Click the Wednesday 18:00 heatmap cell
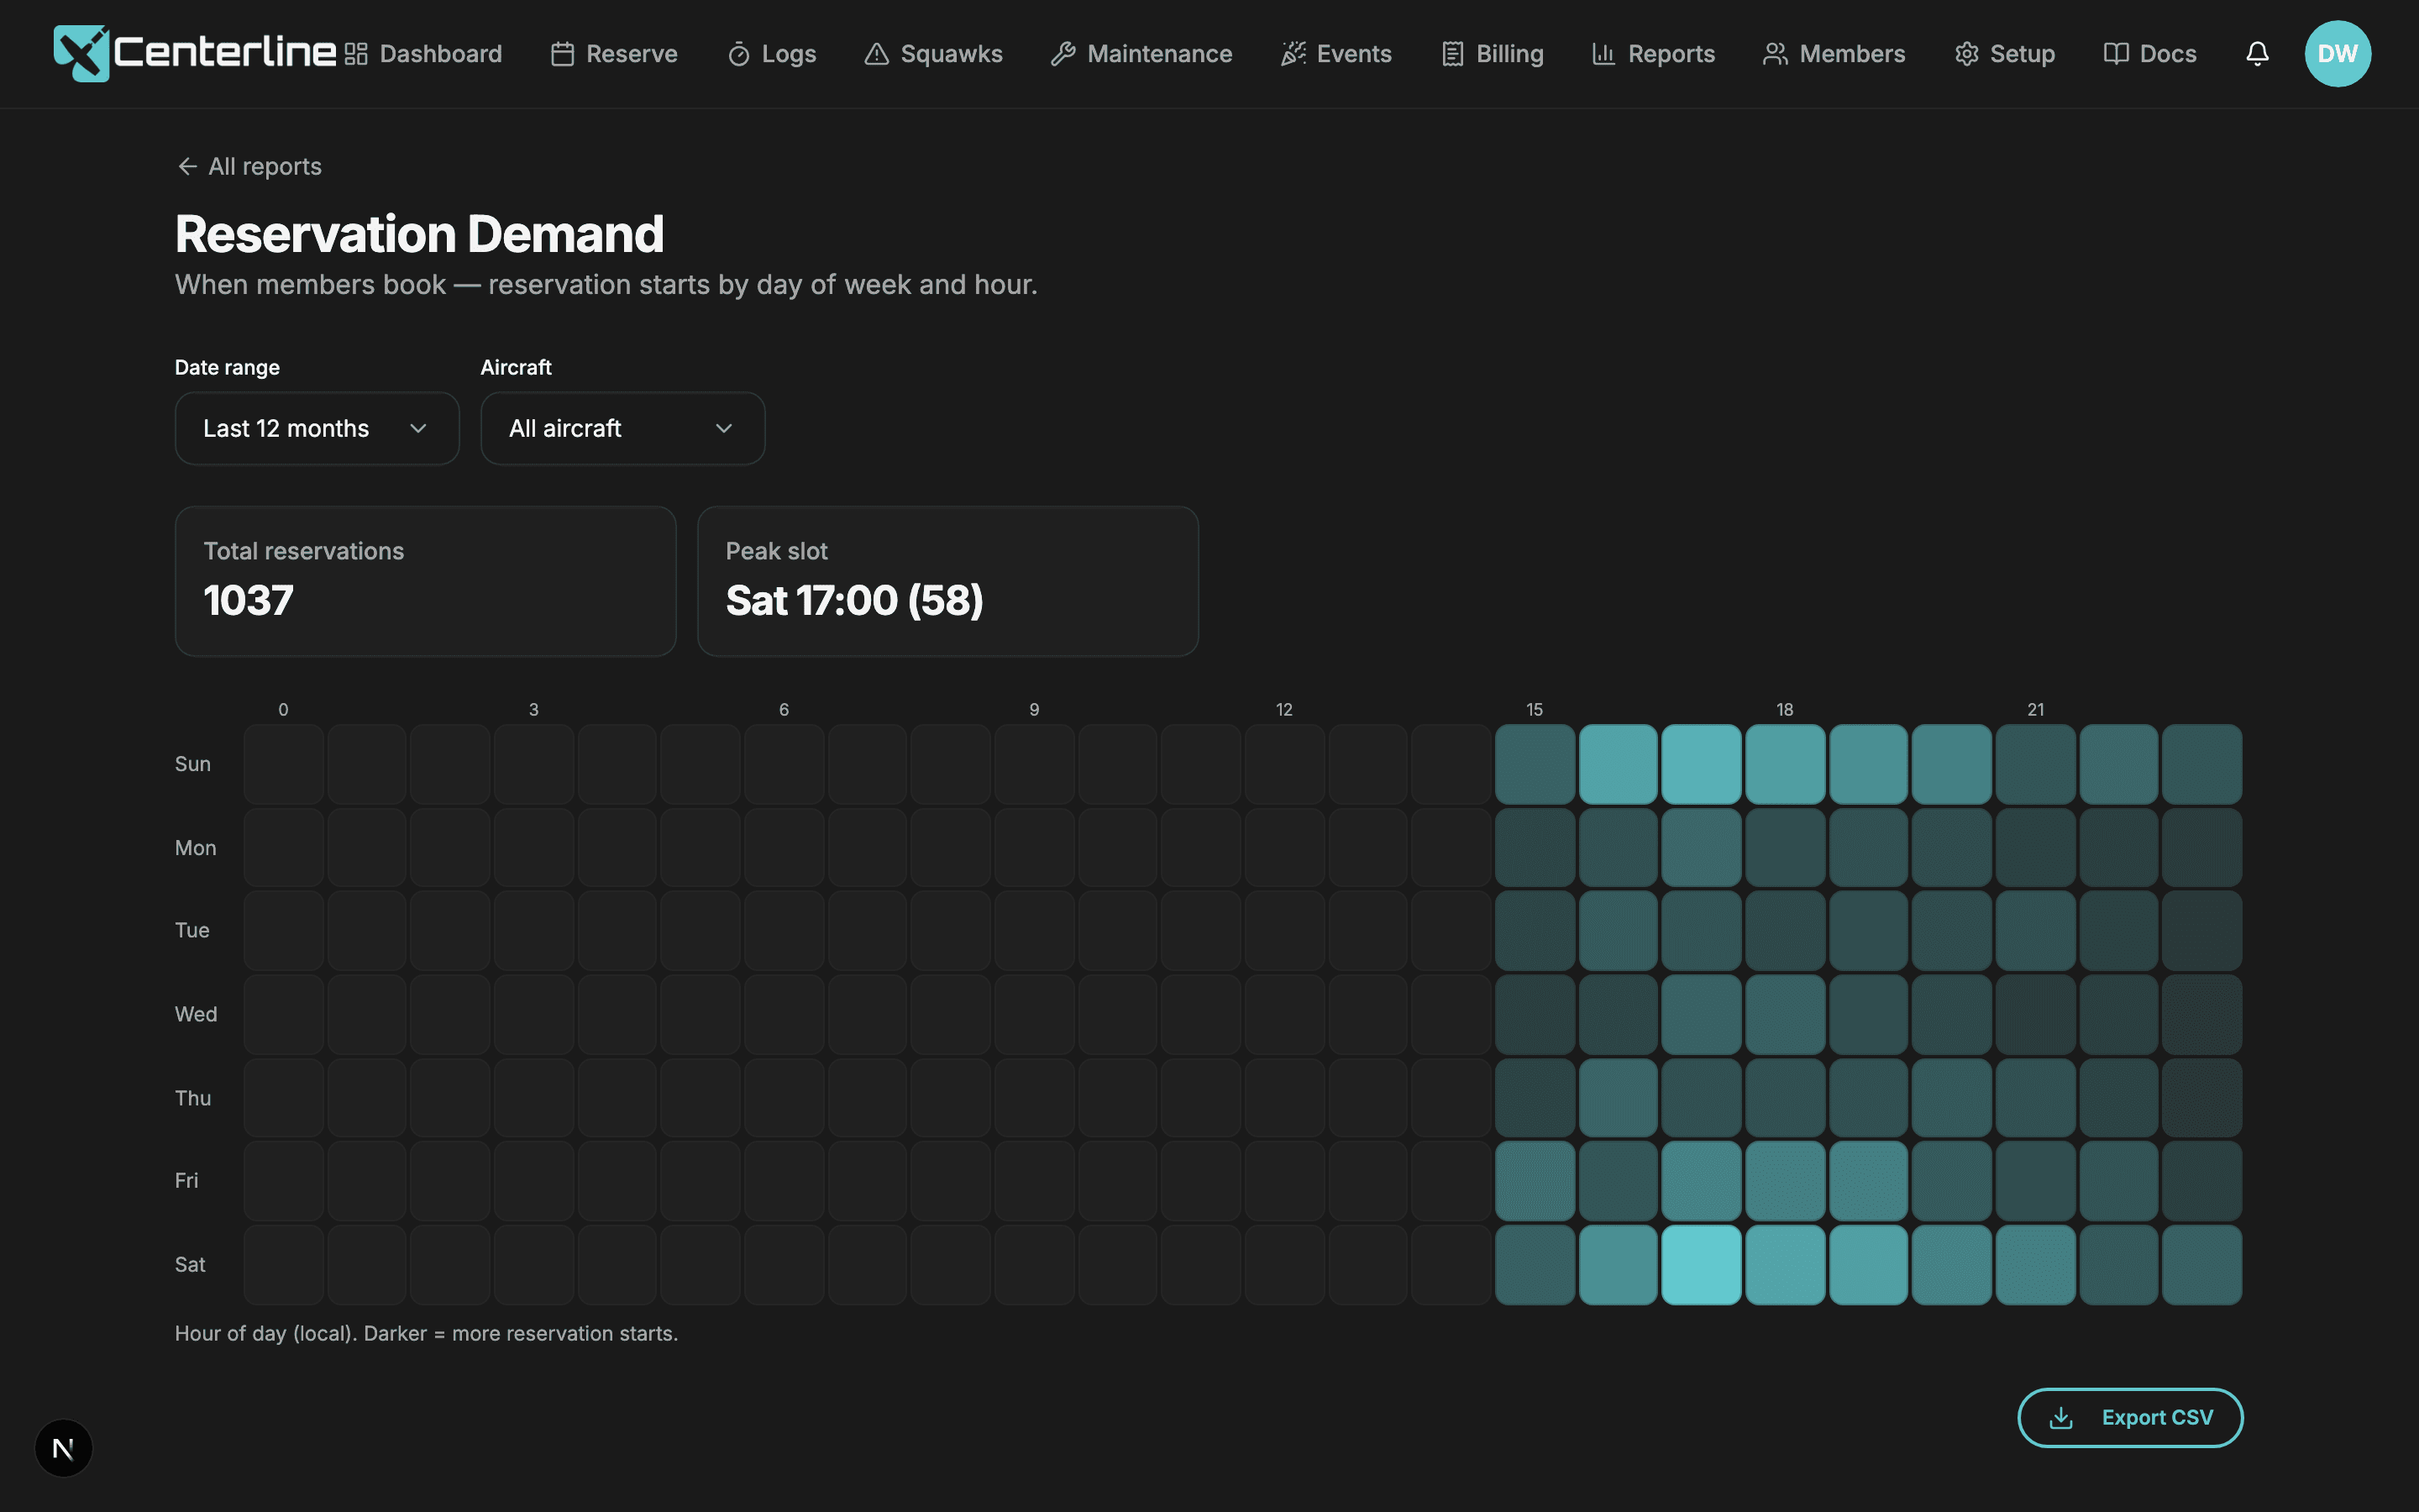 [1784, 1015]
